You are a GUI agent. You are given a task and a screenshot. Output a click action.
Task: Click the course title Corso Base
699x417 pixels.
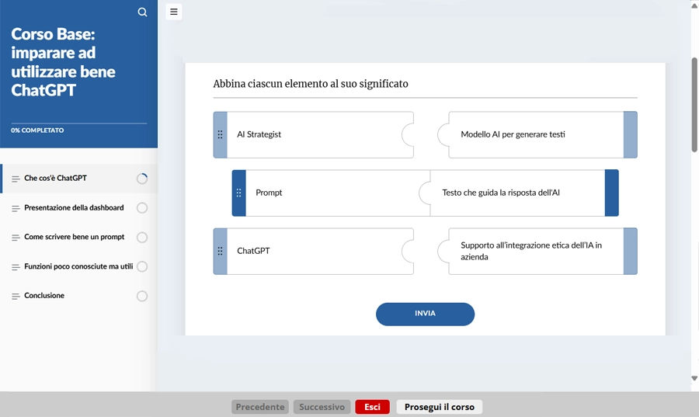(64, 62)
